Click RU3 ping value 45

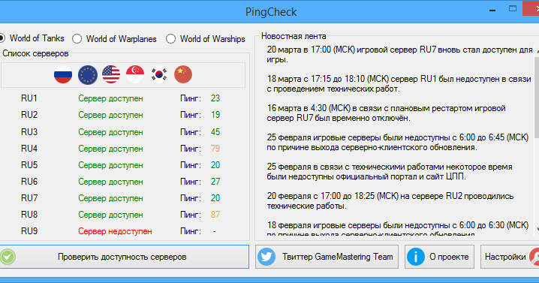[x=215, y=132]
